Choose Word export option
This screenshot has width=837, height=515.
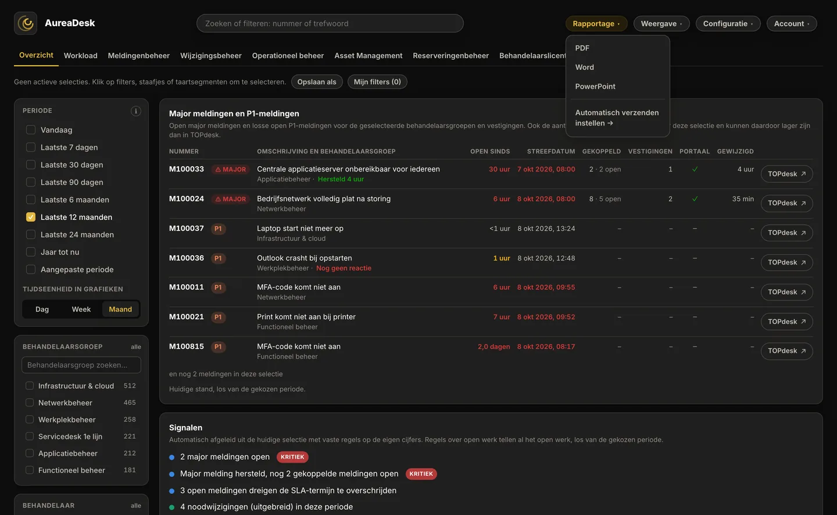[617, 67]
